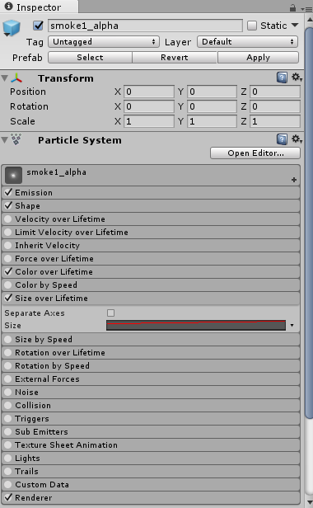Toggle the GameObject active checkbox
The height and width of the screenshot is (508, 313).
click(x=38, y=26)
